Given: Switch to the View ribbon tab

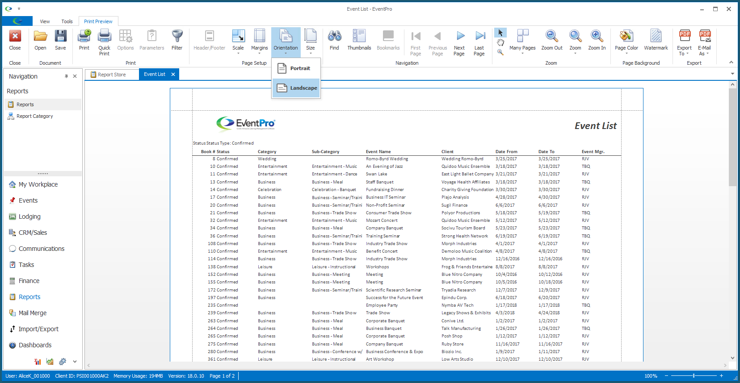Looking at the screenshot, I should [x=45, y=21].
